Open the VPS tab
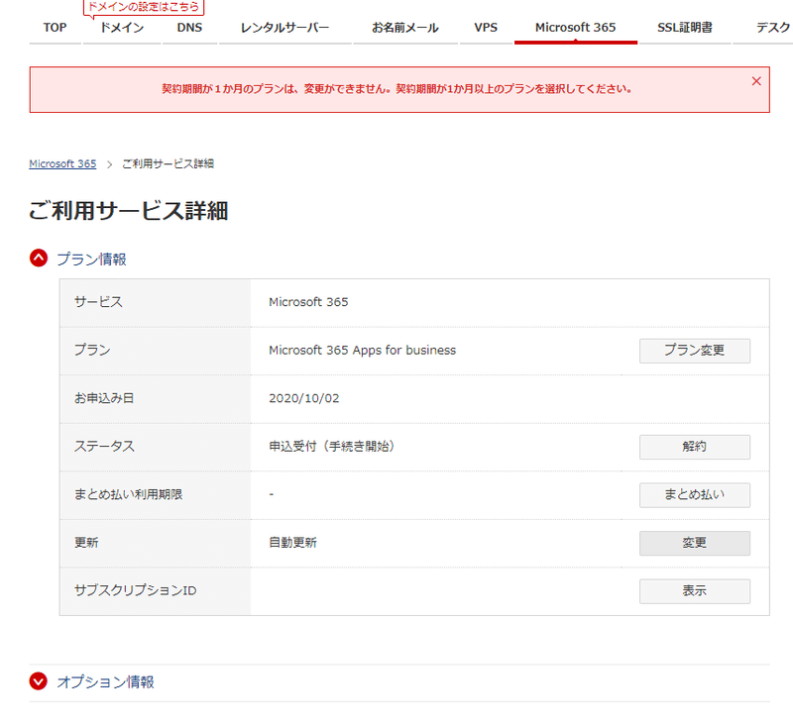Screen dimensions: 793x727 (x=486, y=28)
